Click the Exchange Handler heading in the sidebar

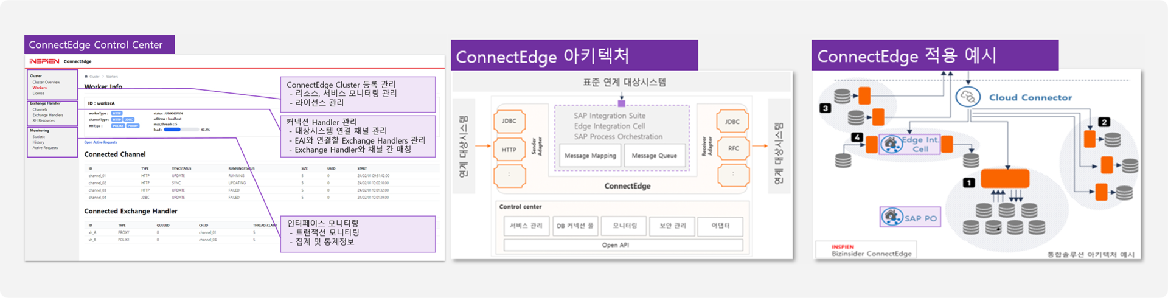point(45,103)
